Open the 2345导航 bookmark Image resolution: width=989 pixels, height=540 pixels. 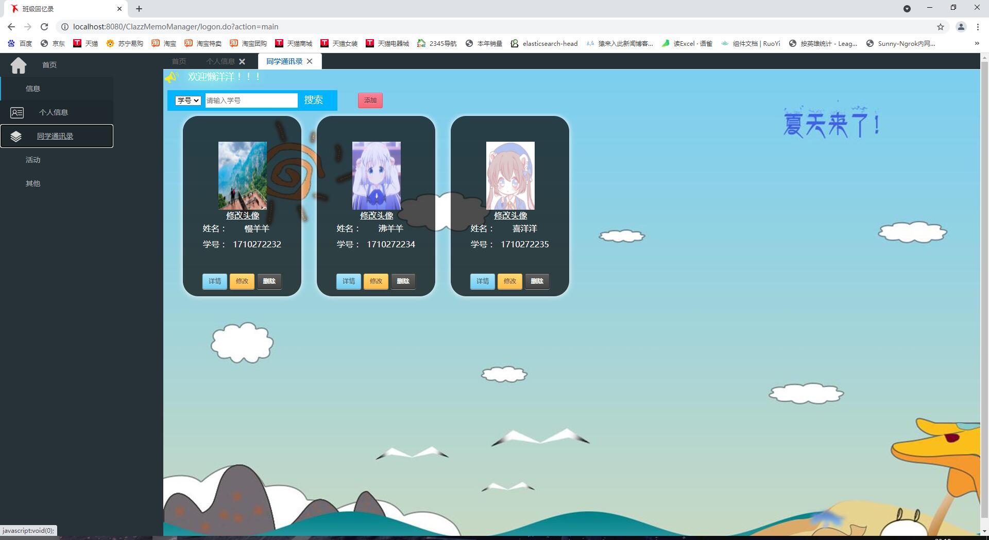(437, 43)
